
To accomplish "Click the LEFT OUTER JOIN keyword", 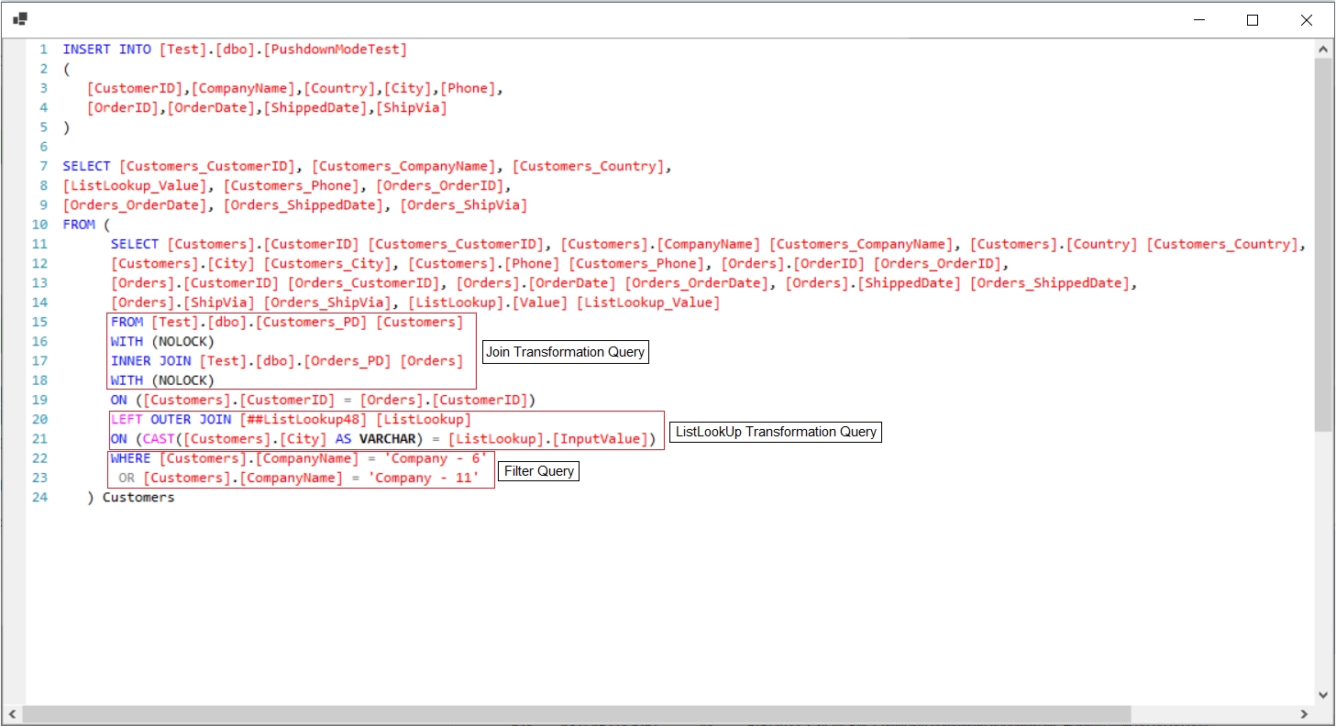I will 171,420.
